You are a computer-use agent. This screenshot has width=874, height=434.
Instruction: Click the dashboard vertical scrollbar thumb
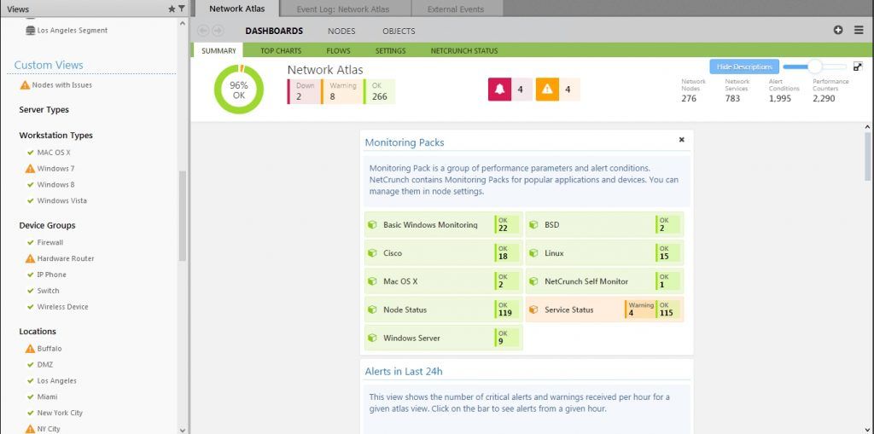pyautogui.click(x=868, y=156)
